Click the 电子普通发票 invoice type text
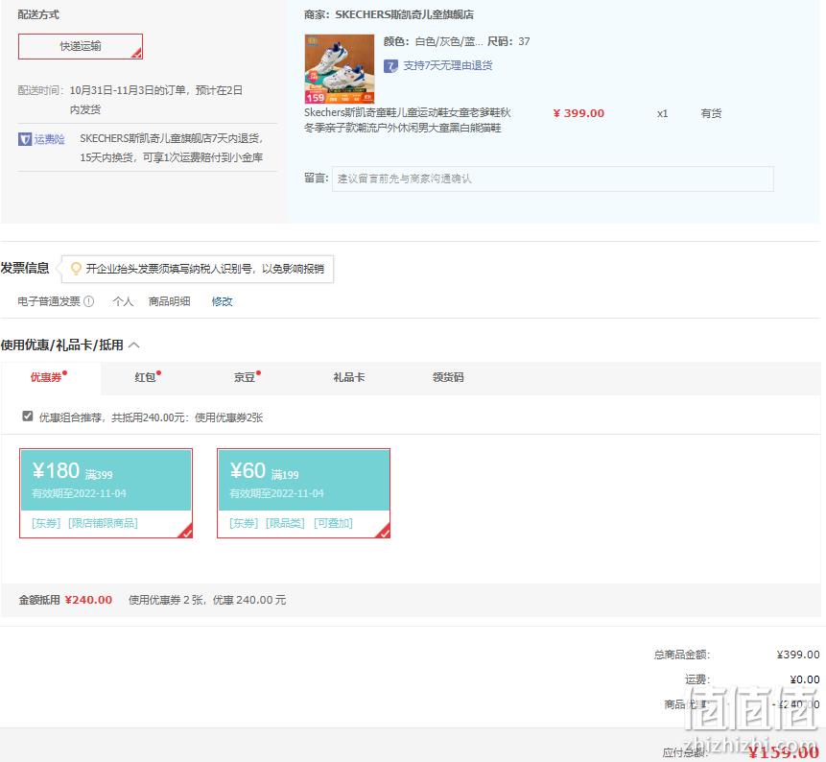 (x=49, y=301)
